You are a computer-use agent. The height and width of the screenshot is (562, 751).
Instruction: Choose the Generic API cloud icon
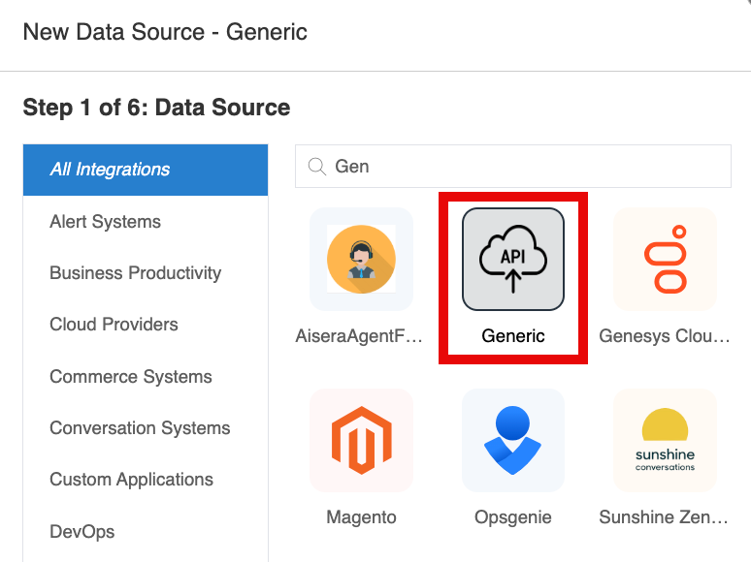click(x=513, y=259)
